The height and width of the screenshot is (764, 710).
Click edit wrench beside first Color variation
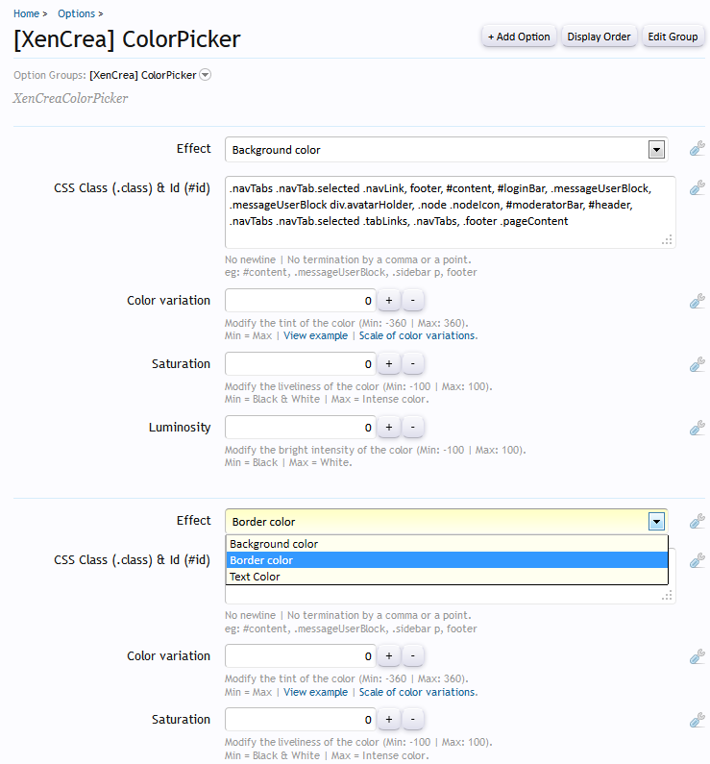click(698, 301)
